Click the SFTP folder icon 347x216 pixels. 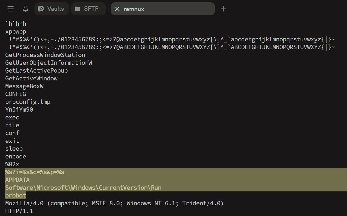[77, 9]
